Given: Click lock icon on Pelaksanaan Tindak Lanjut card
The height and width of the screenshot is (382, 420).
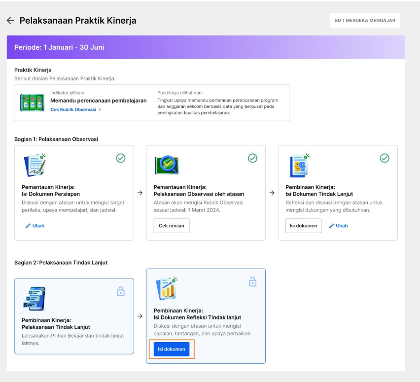Looking at the screenshot, I should pos(121,291).
